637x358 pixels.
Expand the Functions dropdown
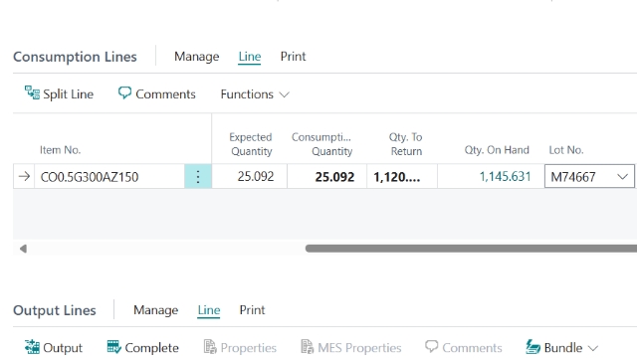pyautogui.click(x=255, y=94)
